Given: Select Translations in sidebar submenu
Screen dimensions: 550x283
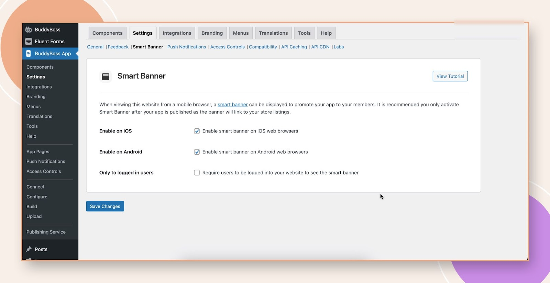Looking at the screenshot, I should coord(40,116).
